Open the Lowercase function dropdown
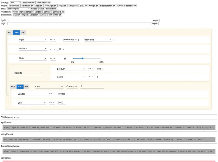Viewport: 218px width, 162px height. tap(70, 40)
